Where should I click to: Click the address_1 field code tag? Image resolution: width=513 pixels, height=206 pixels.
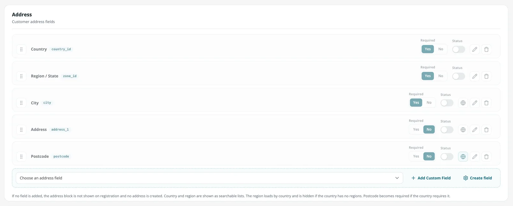60,129
